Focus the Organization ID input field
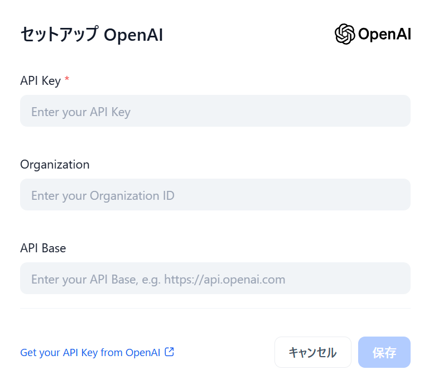 click(215, 195)
